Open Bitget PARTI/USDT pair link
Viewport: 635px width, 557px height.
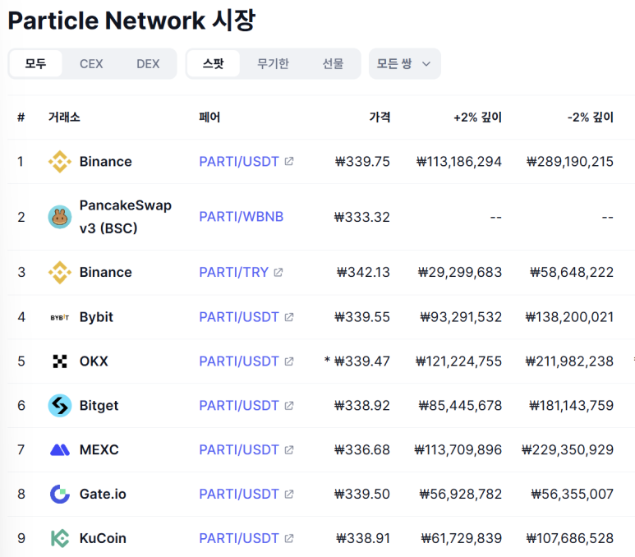tap(239, 406)
